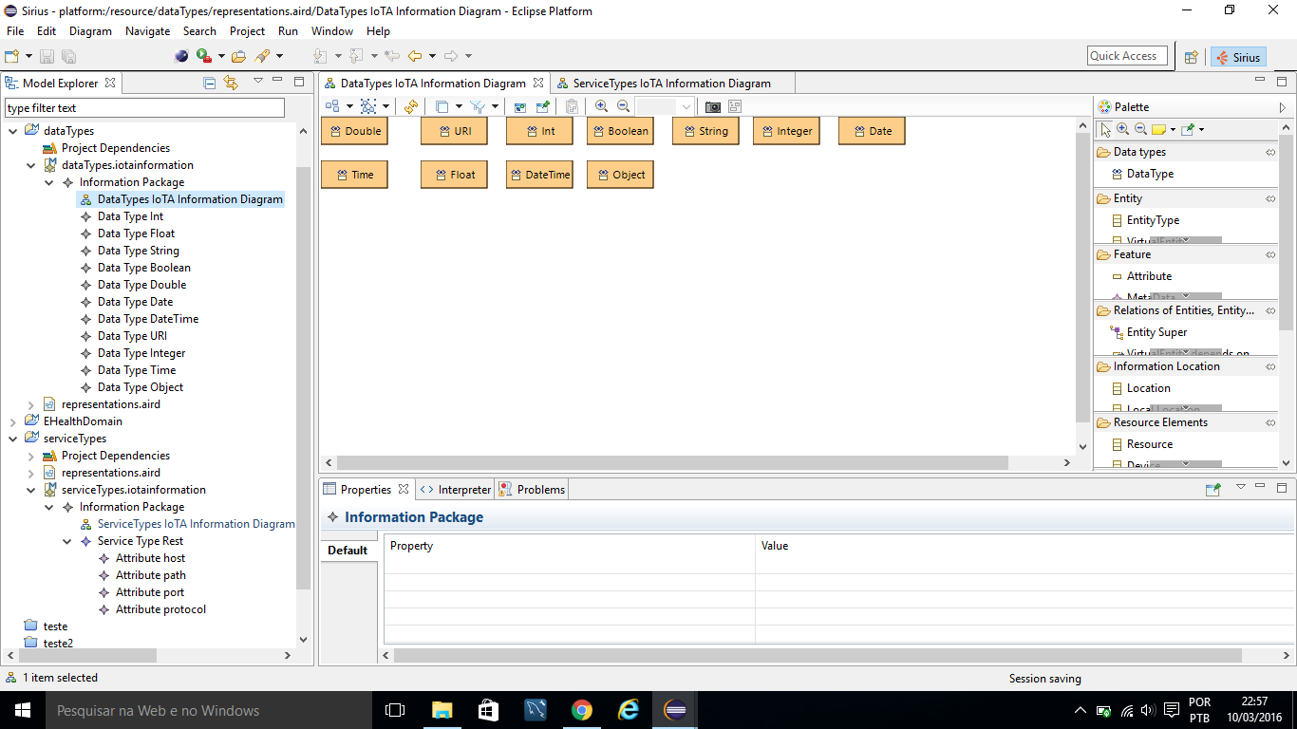Open the Sirius perspective button
Image resolution: width=1297 pixels, height=729 pixels.
[x=1238, y=57]
